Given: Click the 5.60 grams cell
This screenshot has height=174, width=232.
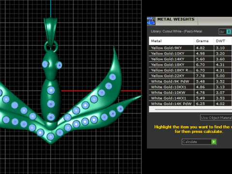Looking at the screenshot, I should (204, 59).
